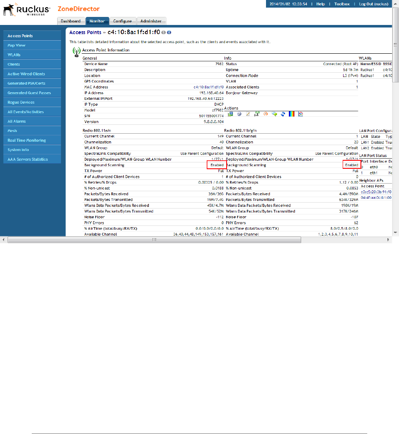
Task: Click the previous AP arrow beside MAC title
Action: coord(163,33)
